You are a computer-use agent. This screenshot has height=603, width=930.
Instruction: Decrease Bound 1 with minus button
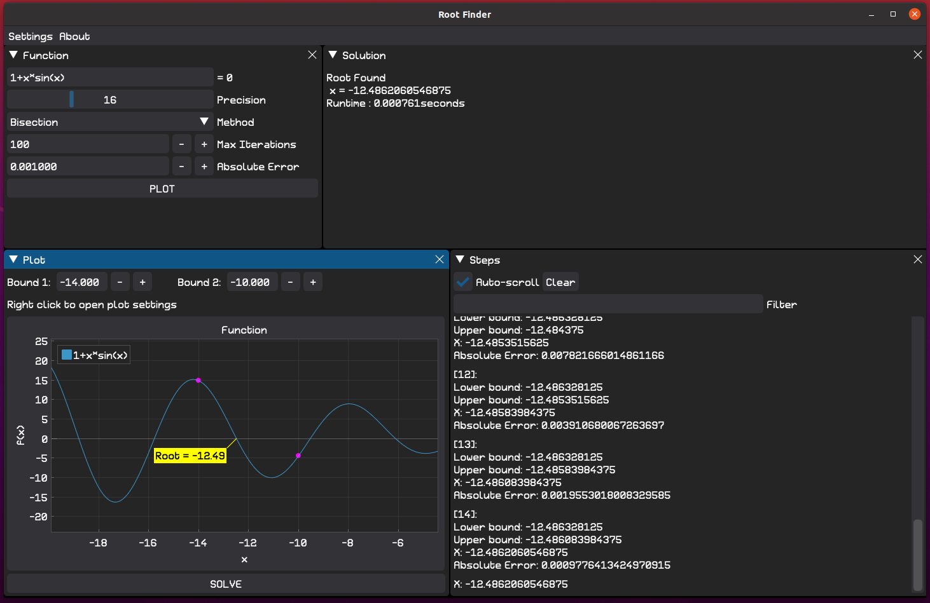(120, 282)
